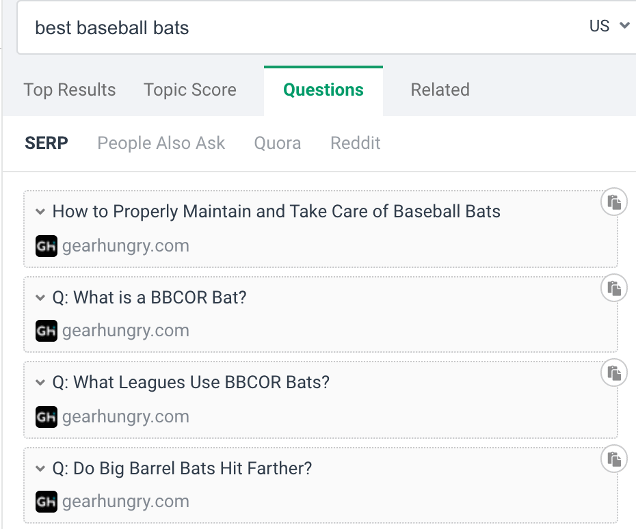Expand 'Do Big Barrel Bats Hit Farther?' chevron
The width and height of the screenshot is (636, 529).
pyautogui.click(x=40, y=469)
